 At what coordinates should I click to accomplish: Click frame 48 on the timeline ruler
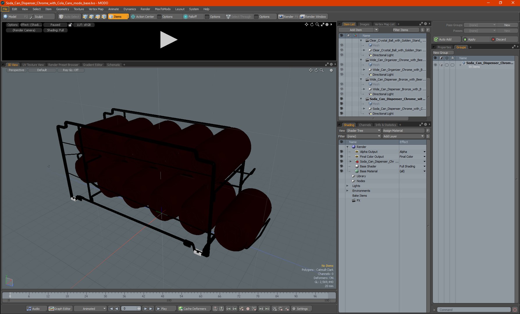pos(162,296)
